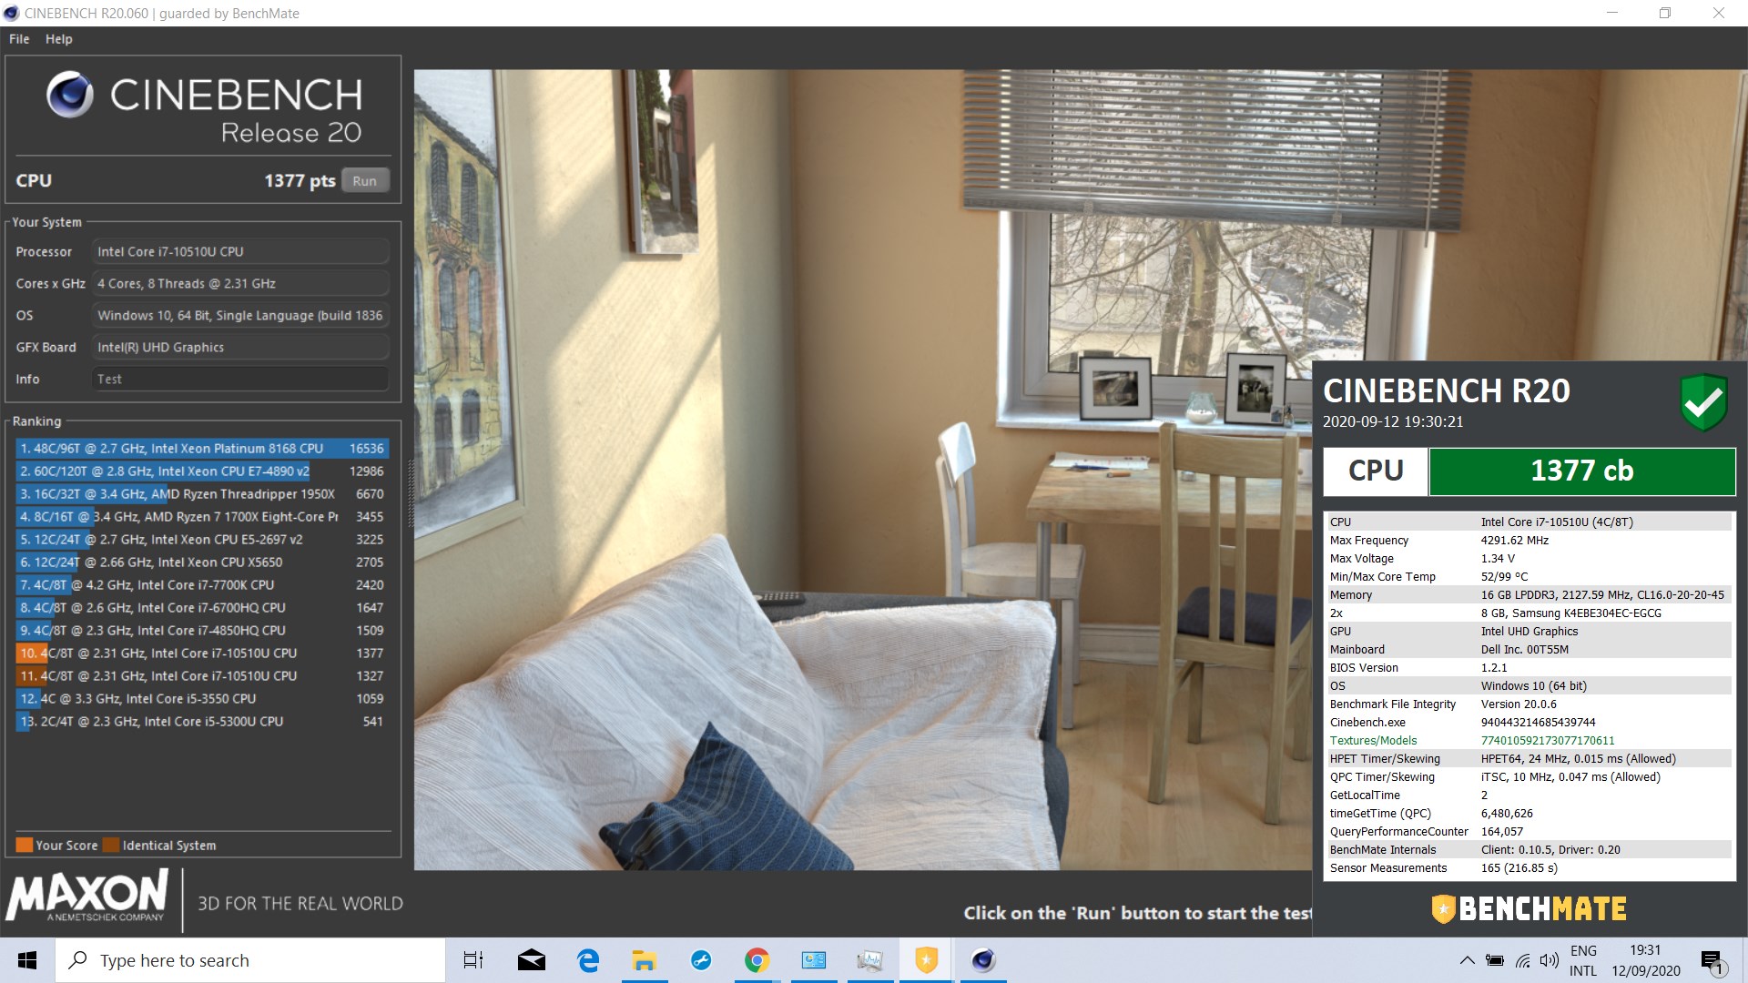
Task: Click the Textures/Models green hash entry
Action: coord(1547,740)
